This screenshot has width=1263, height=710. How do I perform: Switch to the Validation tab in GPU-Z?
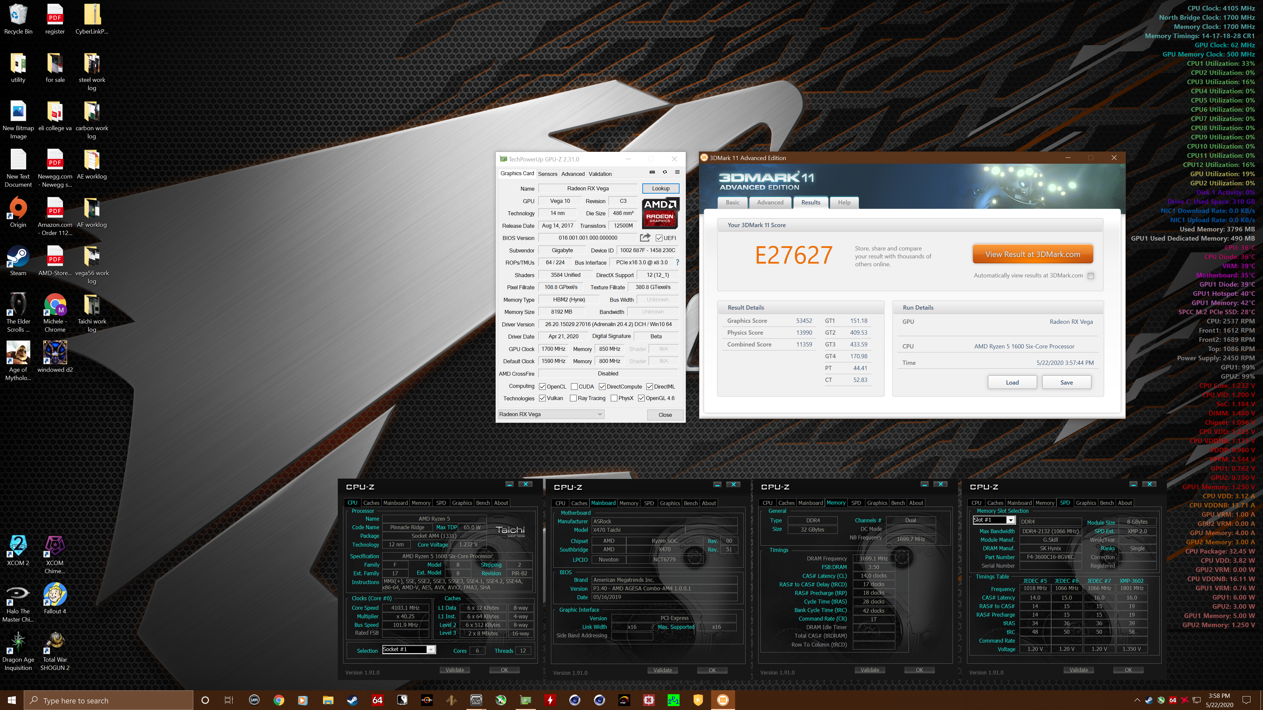600,174
